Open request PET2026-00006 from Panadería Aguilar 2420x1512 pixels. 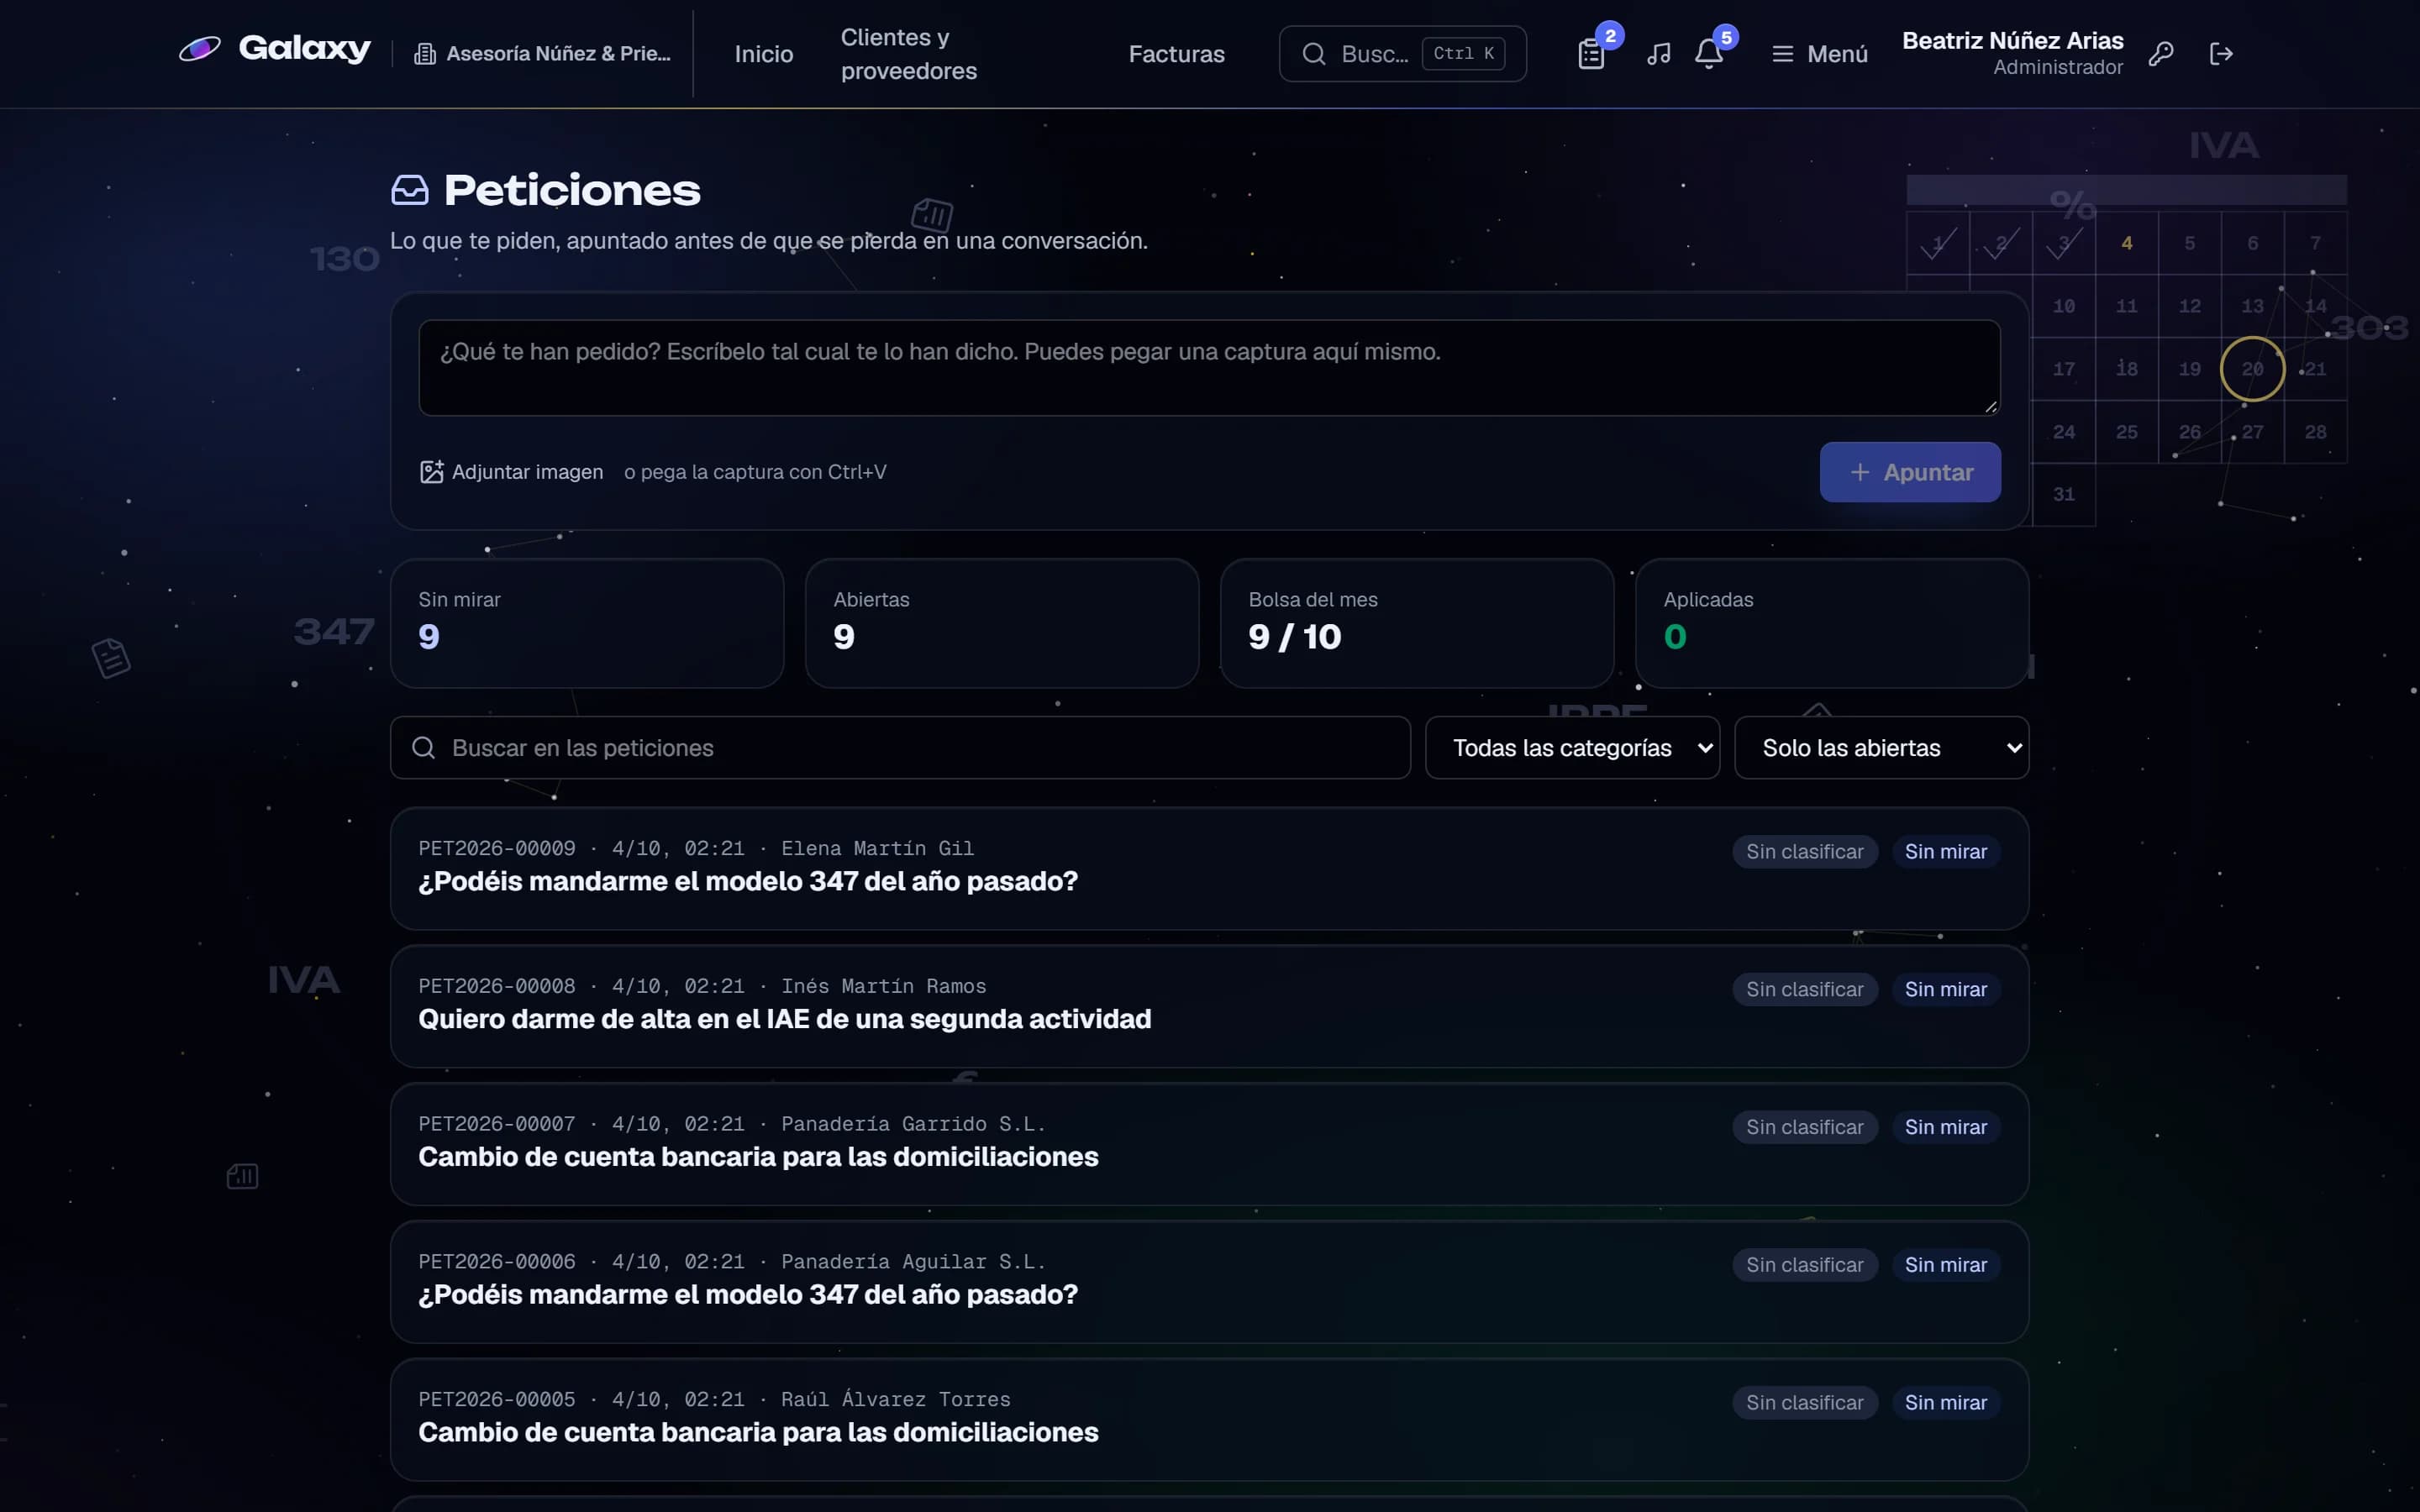[1209, 1282]
